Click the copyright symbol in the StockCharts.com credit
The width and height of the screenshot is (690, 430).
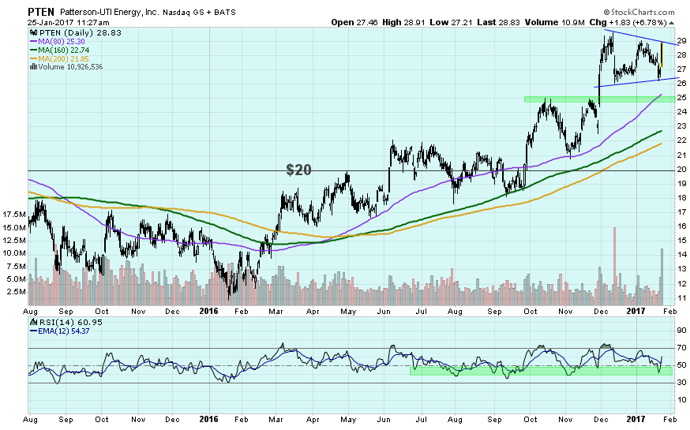tap(607, 13)
